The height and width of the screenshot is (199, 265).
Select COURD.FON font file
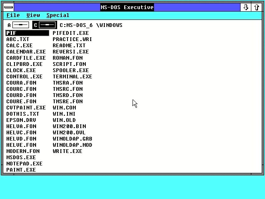click(x=21, y=95)
